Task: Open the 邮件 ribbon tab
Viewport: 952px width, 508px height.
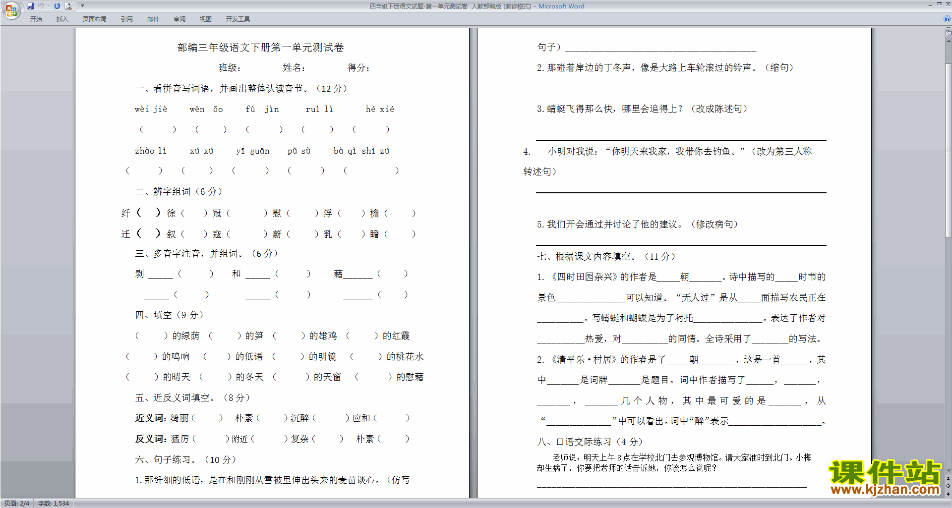Action: (153, 19)
